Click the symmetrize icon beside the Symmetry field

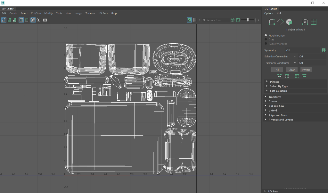324,50
